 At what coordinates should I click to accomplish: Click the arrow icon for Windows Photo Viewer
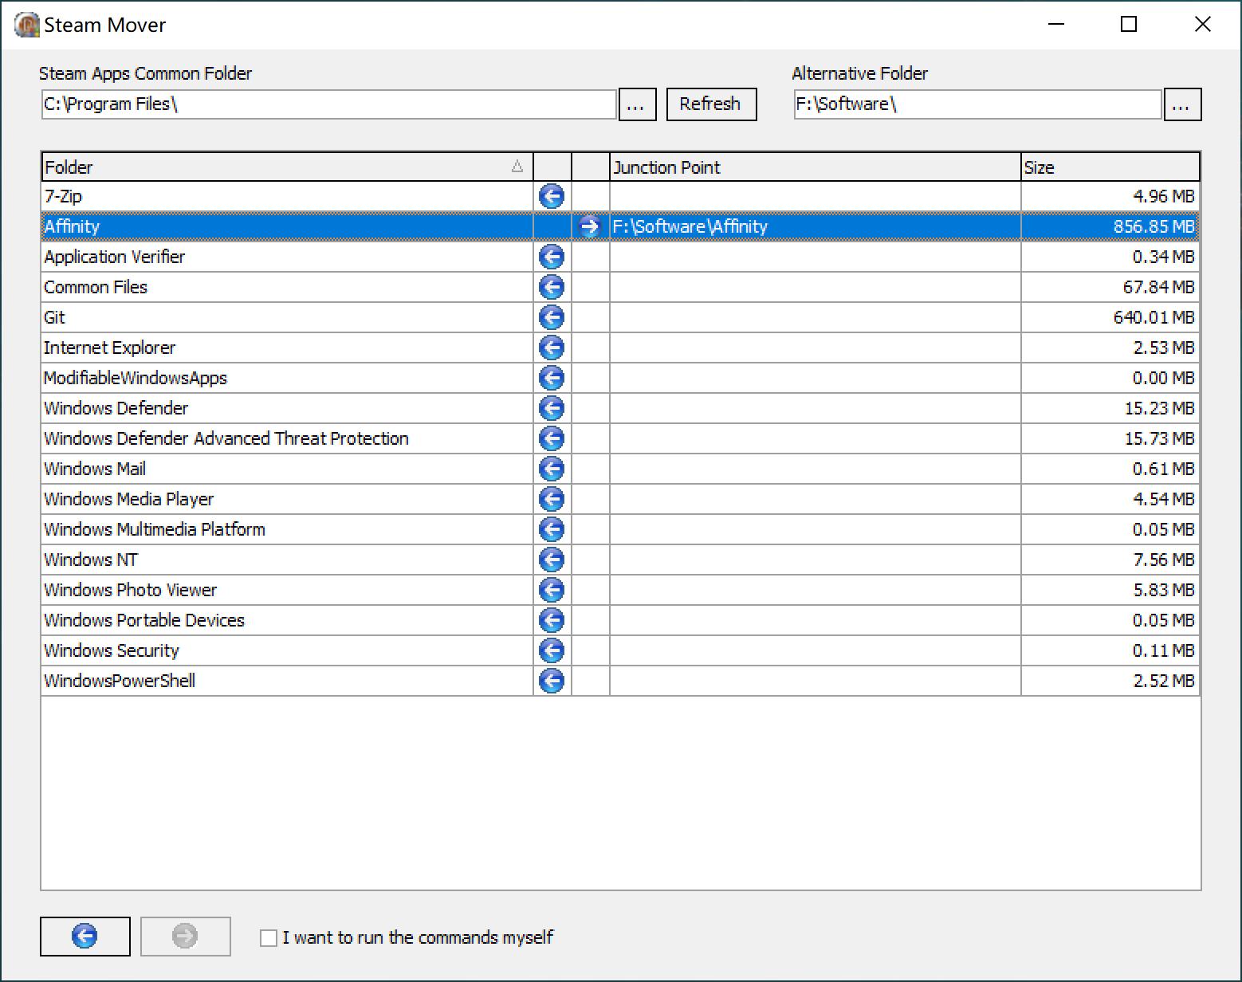(x=552, y=590)
